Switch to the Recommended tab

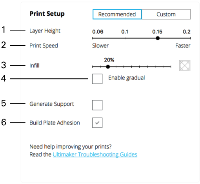coord(117,14)
